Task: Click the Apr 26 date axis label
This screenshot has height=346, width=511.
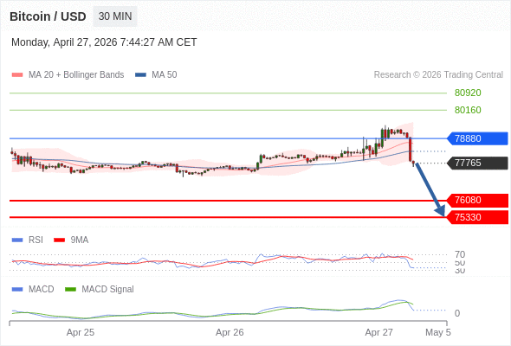Action: [x=230, y=332]
